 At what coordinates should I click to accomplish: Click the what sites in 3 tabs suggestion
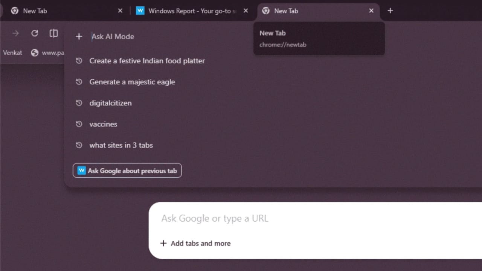[121, 145]
